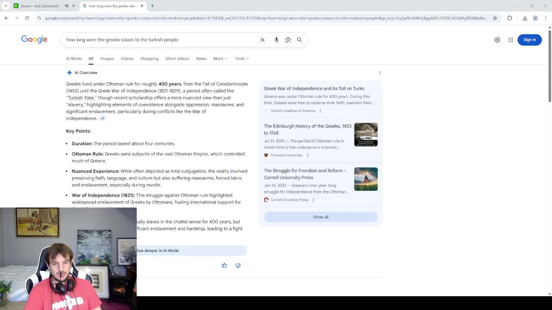Switch to Images results tab
Screen dimensions: 552x310
point(107,59)
